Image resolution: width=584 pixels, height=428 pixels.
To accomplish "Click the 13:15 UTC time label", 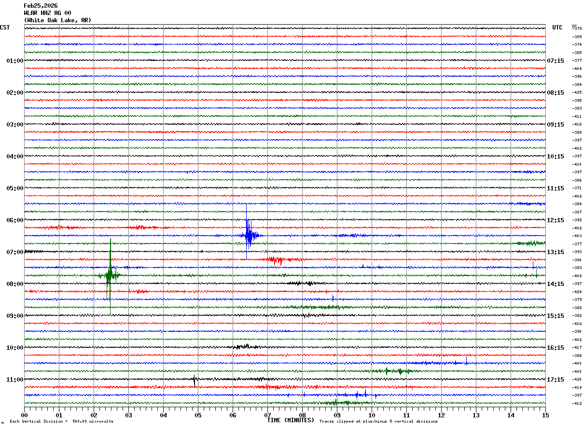I will point(555,252).
